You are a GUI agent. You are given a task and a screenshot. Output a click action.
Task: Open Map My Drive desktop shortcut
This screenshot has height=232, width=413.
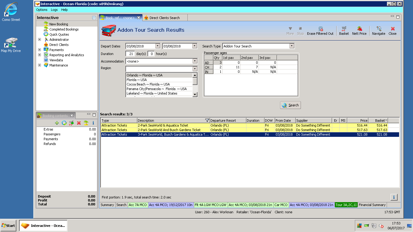click(11, 43)
